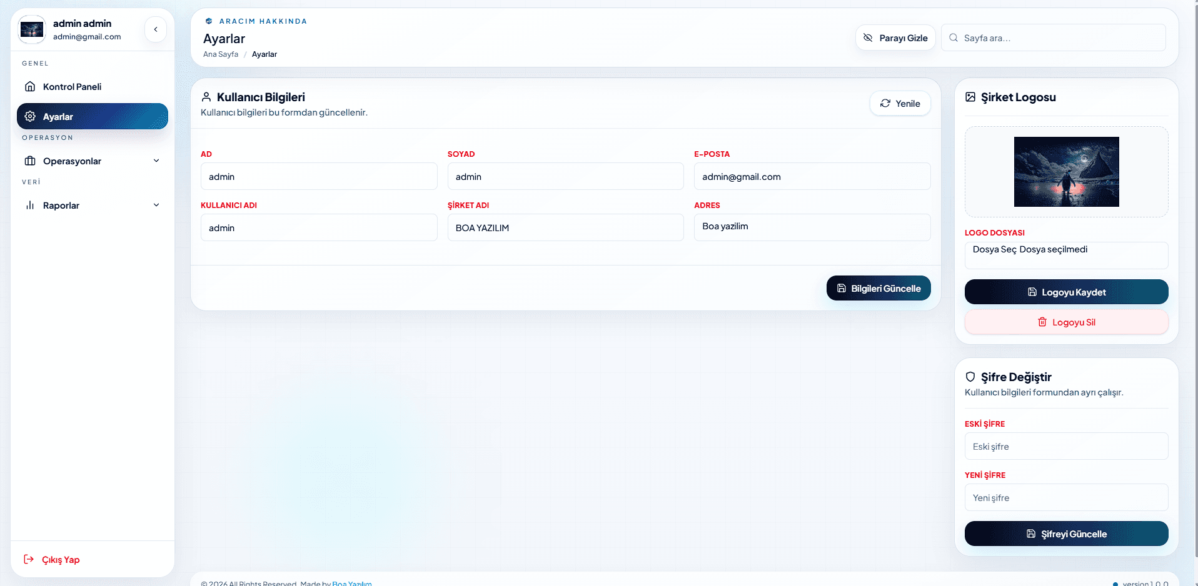Focus the Eski şifre password field
This screenshot has height=586, width=1198.
pyautogui.click(x=1067, y=446)
